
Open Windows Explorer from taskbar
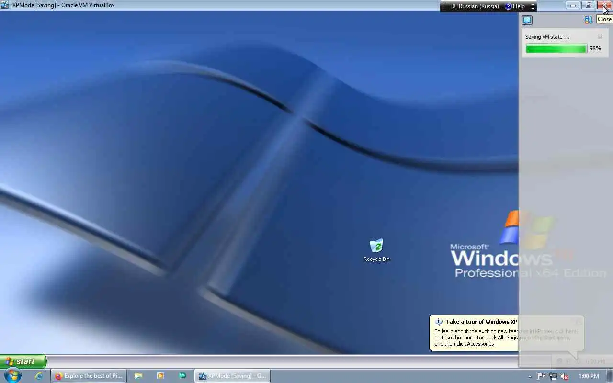coord(138,376)
